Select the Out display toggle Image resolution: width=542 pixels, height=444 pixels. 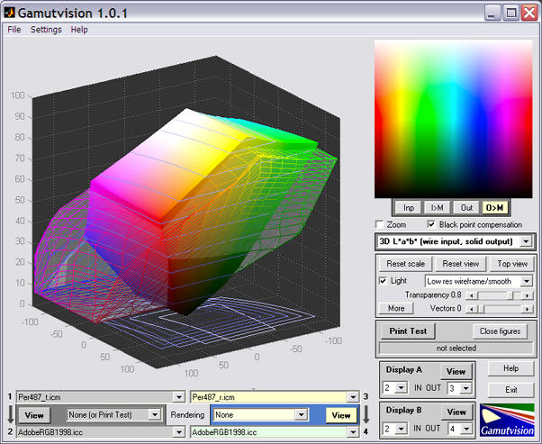[466, 208]
